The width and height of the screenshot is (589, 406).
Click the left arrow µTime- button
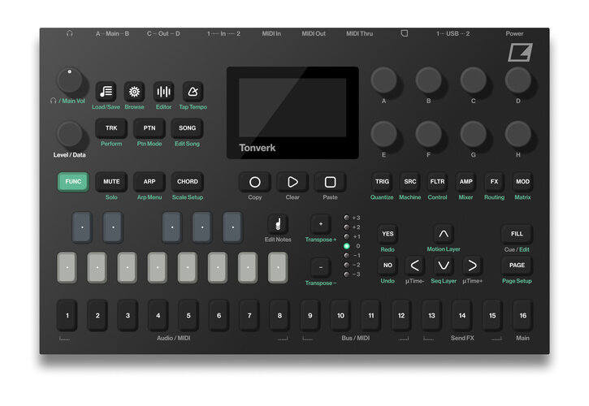[x=414, y=266]
